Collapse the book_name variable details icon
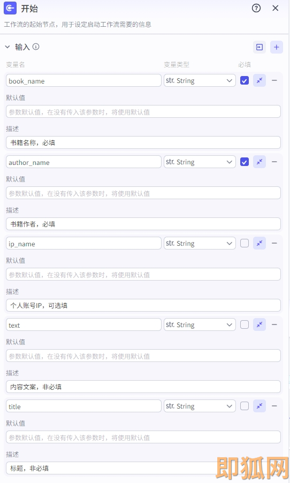 click(260, 80)
